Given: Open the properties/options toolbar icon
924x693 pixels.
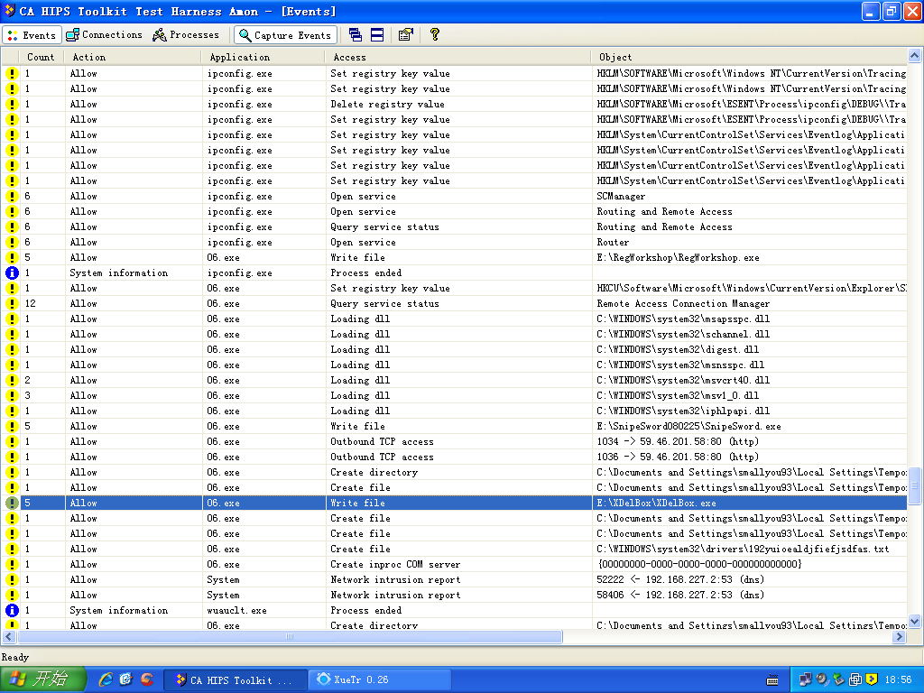Looking at the screenshot, I should tap(405, 35).
